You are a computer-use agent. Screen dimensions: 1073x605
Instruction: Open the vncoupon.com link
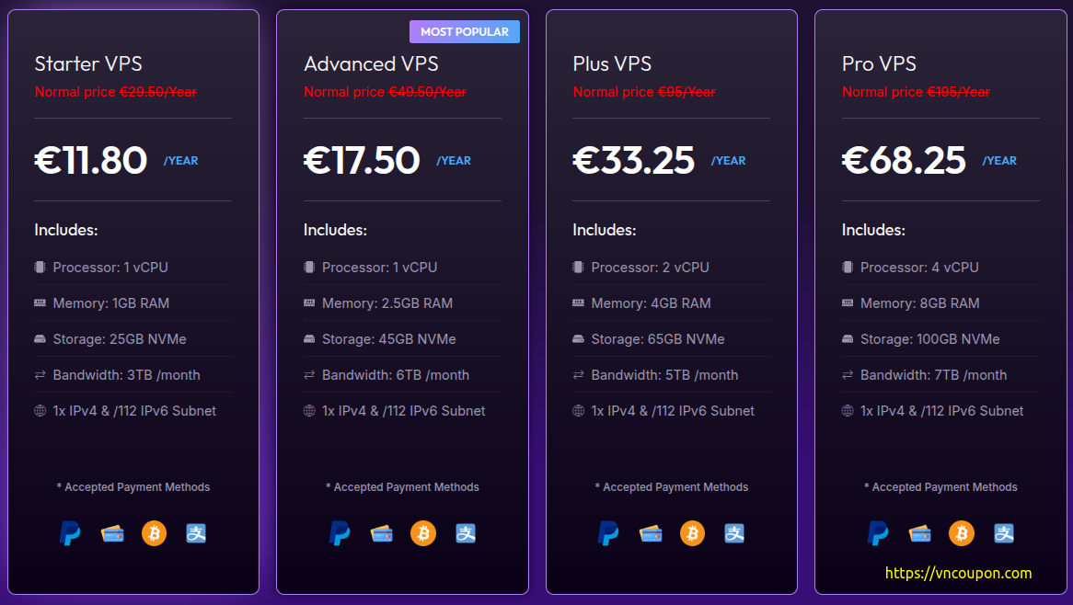[958, 573]
